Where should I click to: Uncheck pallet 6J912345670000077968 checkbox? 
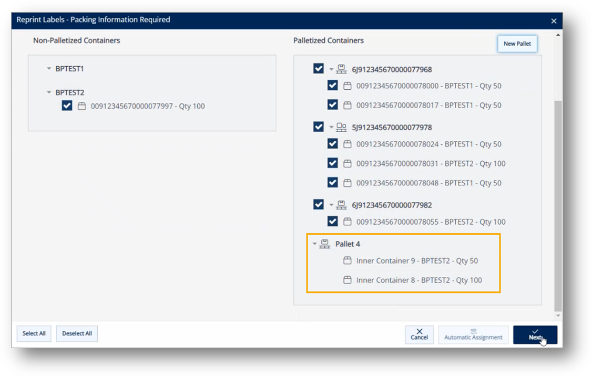[x=318, y=69]
